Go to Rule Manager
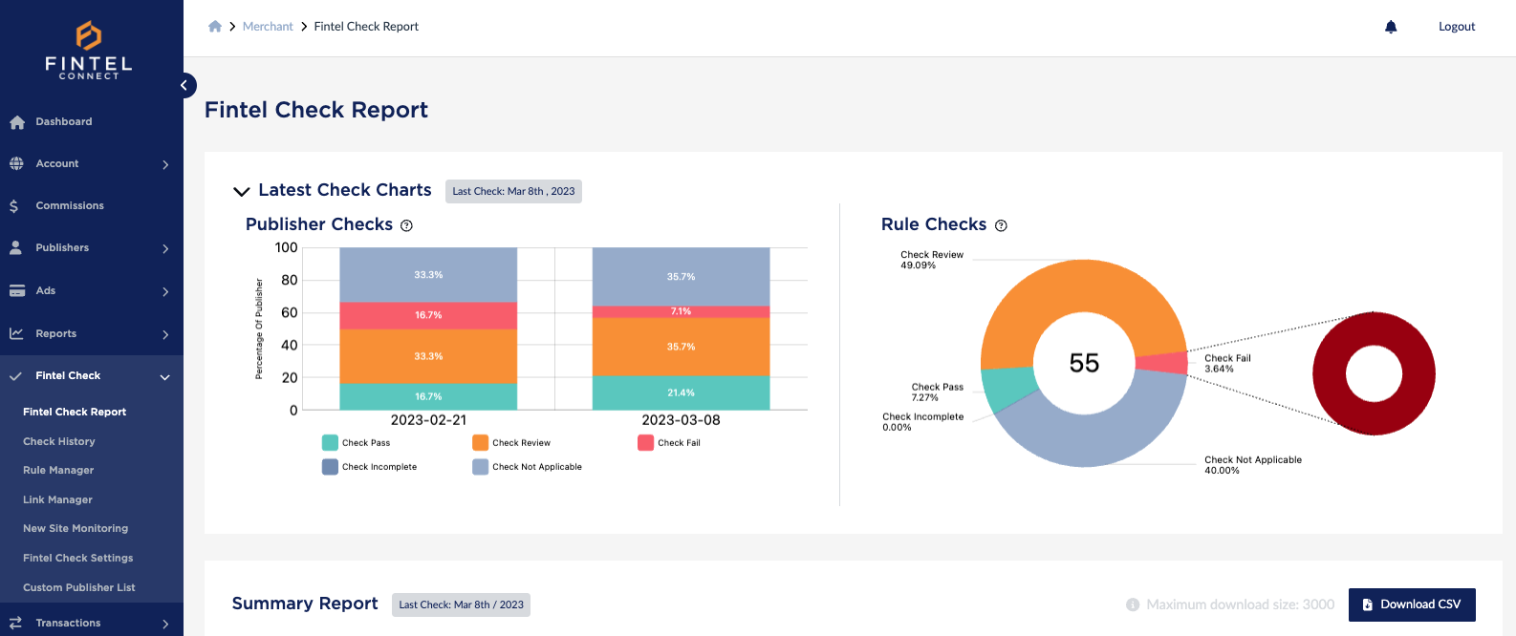 click(x=58, y=471)
